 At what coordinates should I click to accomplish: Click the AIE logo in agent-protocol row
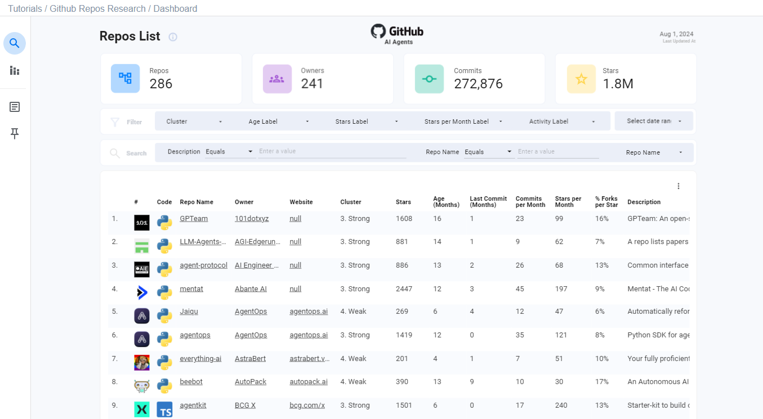pos(142,270)
